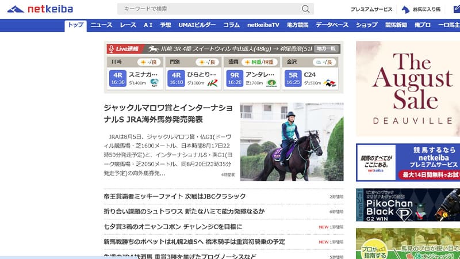The image size is (460, 259).
Task: Open C24 race in 金沢
Action: pos(310,75)
